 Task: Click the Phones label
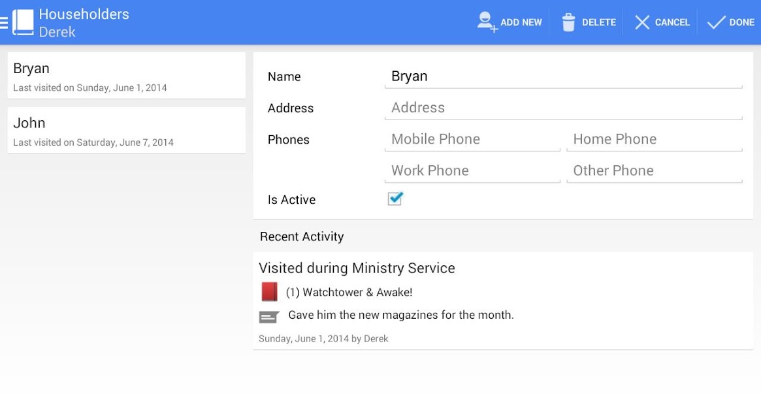[288, 140]
